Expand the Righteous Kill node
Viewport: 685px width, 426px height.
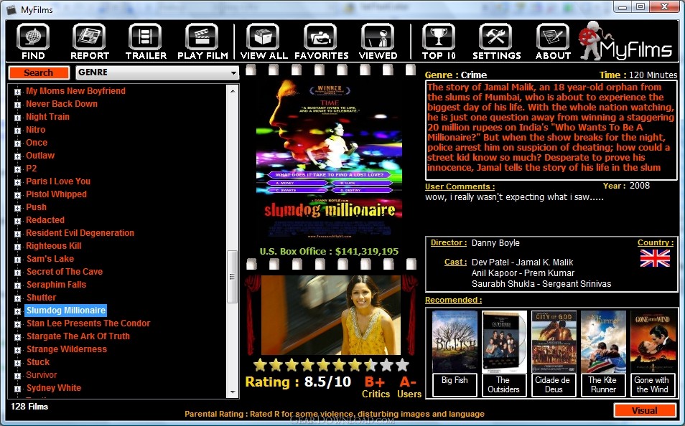[17, 247]
